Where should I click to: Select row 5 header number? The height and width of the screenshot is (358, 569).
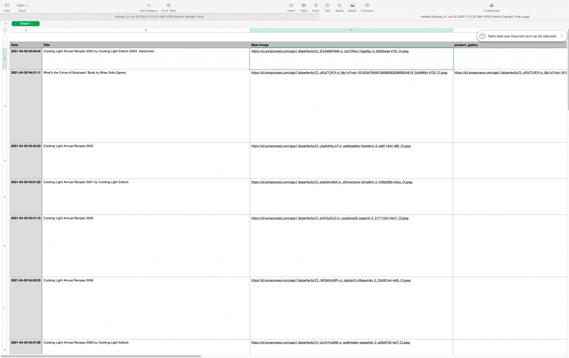click(x=4, y=197)
